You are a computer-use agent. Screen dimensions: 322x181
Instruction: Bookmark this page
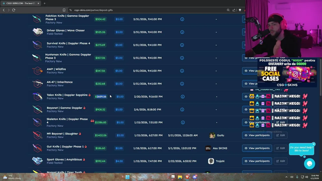tap(64, 10)
